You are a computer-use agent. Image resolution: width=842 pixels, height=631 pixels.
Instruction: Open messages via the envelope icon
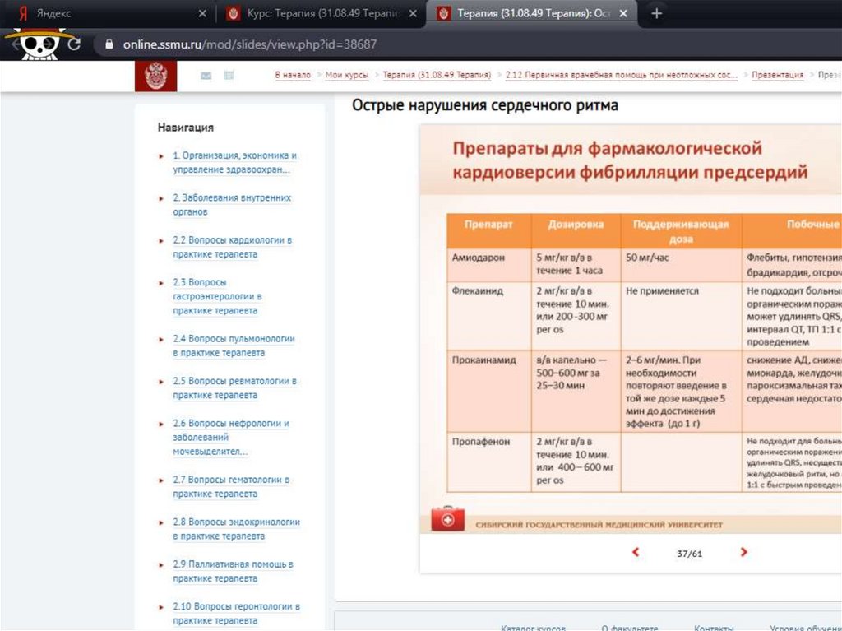point(206,76)
